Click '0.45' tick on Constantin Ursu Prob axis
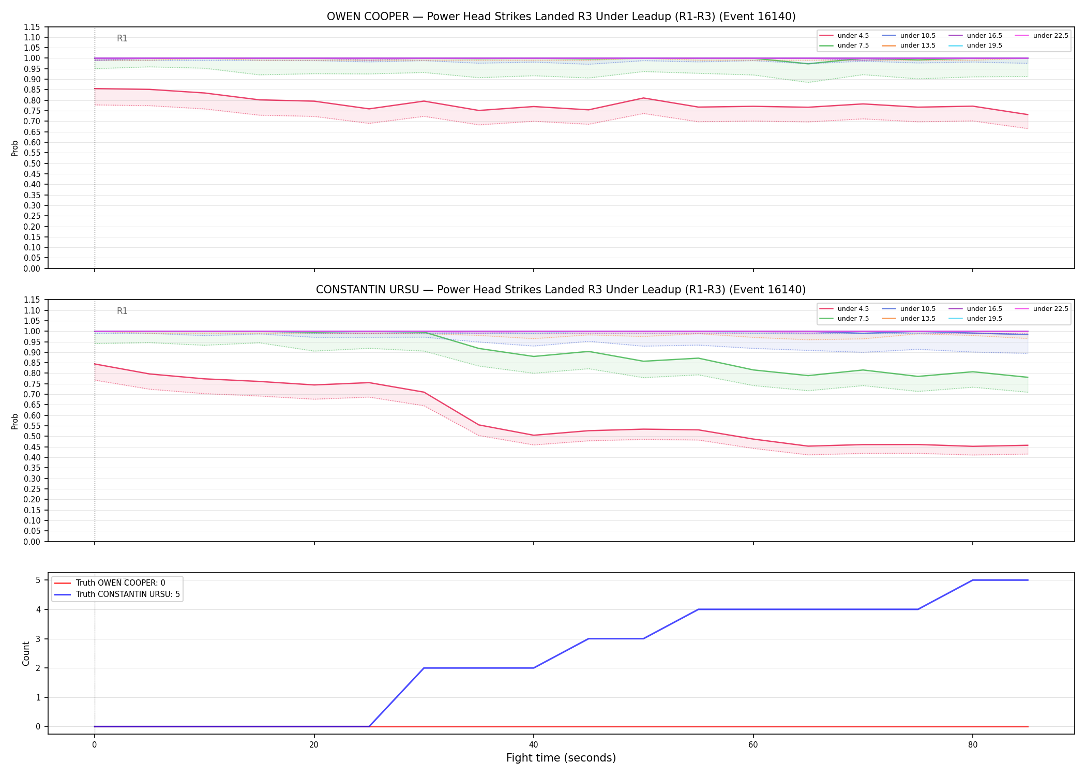1086x776 pixels. coord(32,447)
